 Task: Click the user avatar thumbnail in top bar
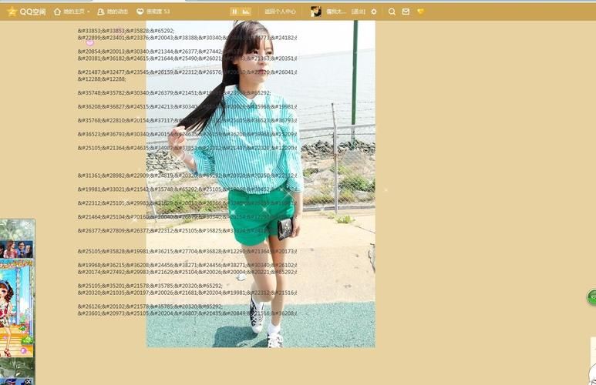tap(315, 12)
